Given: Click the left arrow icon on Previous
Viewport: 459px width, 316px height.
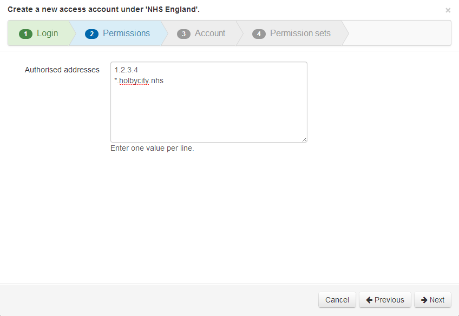Looking at the screenshot, I should point(369,300).
